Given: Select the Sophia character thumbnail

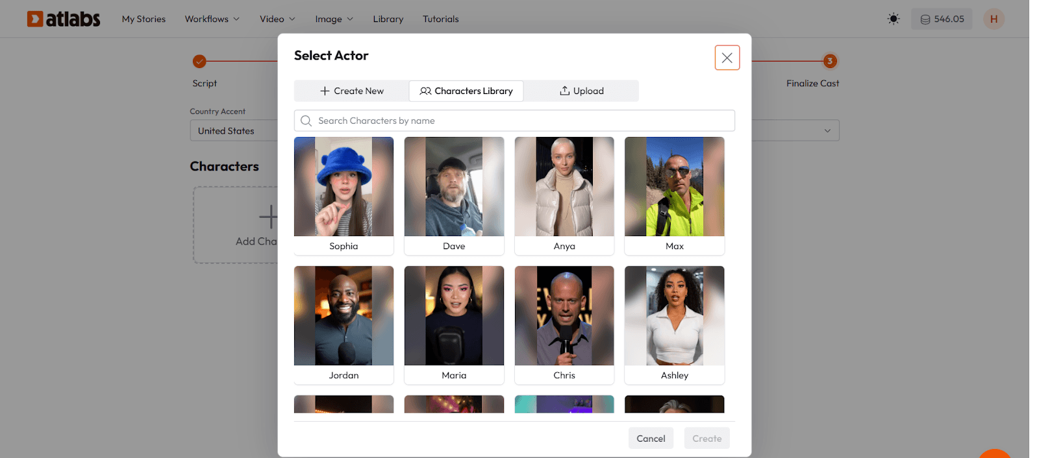Looking at the screenshot, I should tap(344, 186).
